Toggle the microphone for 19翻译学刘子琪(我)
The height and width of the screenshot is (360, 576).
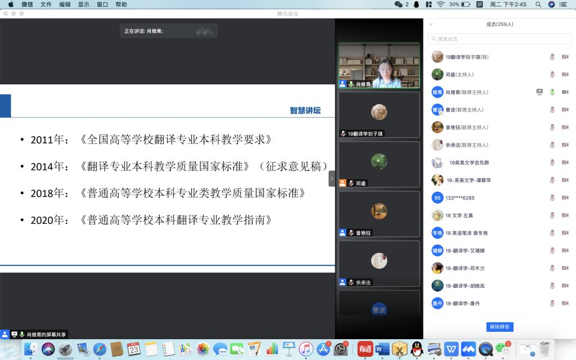coord(552,57)
